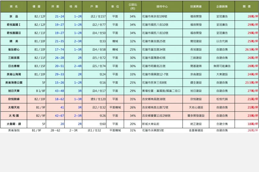Click the 17~74 size range cell

55,50
